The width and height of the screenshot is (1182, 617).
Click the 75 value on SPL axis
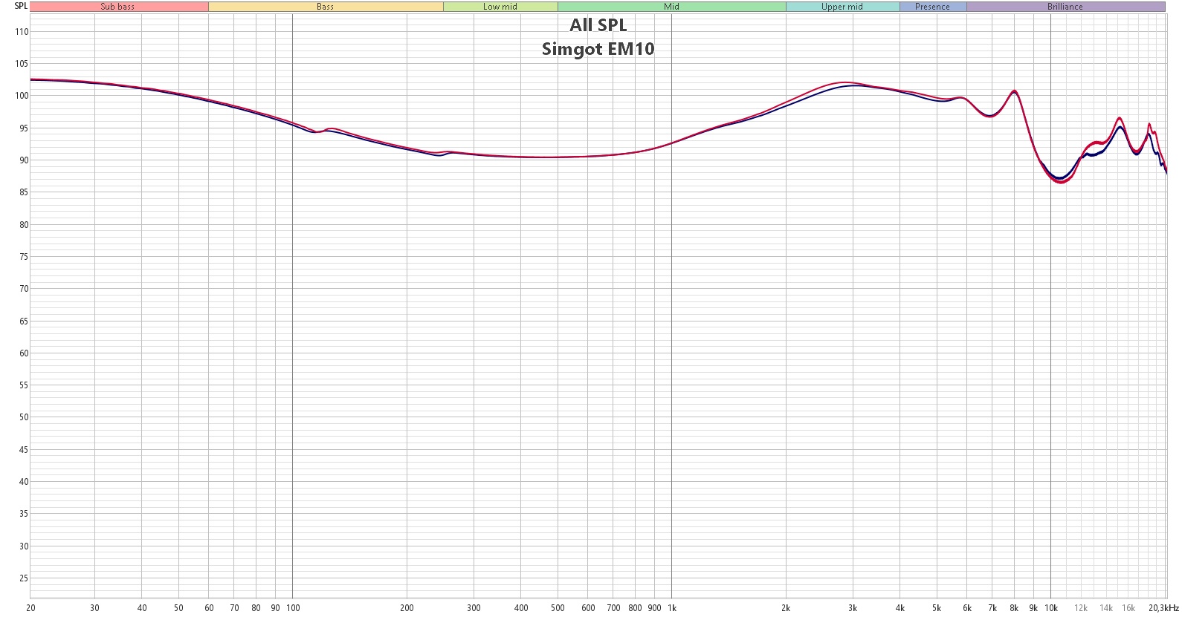click(x=24, y=257)
